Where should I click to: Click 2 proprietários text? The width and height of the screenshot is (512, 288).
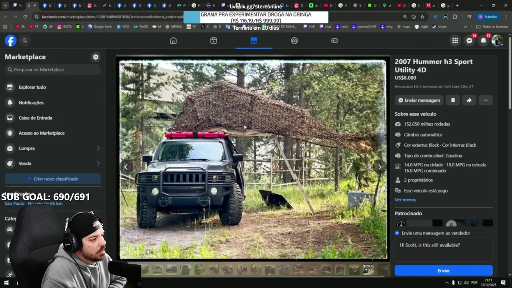(418, 180)
